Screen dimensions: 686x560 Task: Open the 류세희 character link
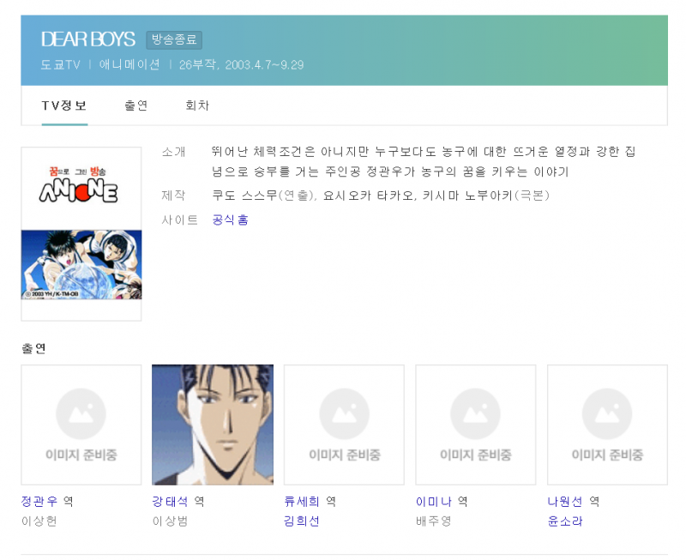(x=302, y=502)
